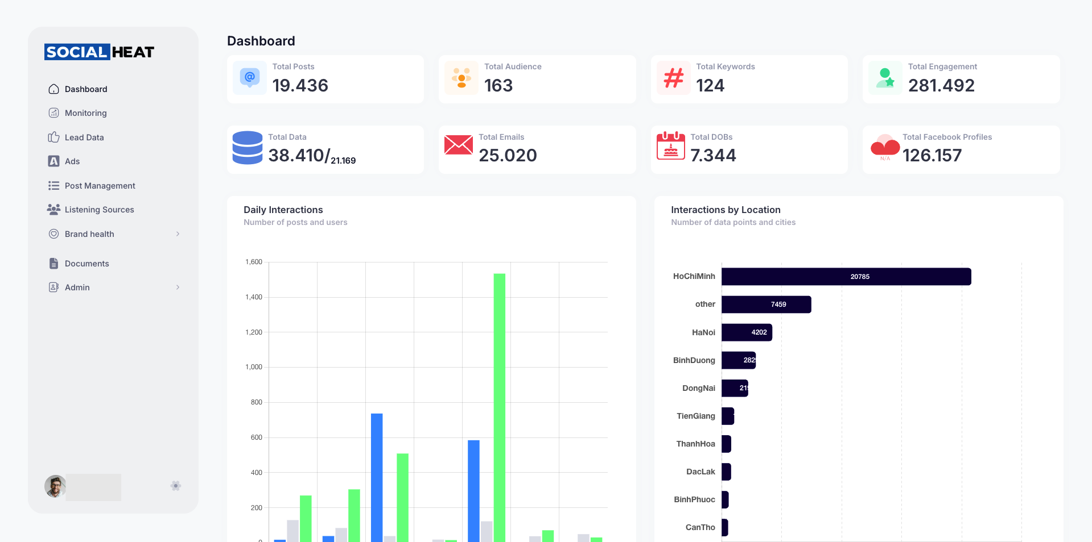The height and width of the screenshot is (542, 1092).
Task: Click the Total Engagement user star icon
Action: coord(885,78)
